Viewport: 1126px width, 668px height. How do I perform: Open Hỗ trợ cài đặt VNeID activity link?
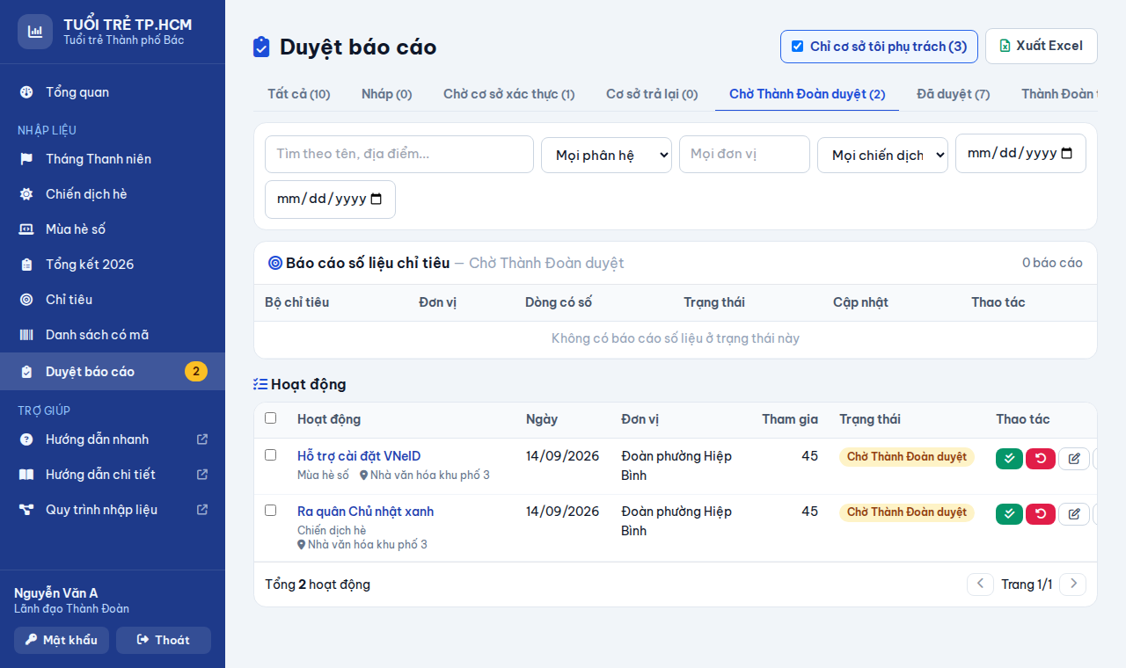point(359,456)
